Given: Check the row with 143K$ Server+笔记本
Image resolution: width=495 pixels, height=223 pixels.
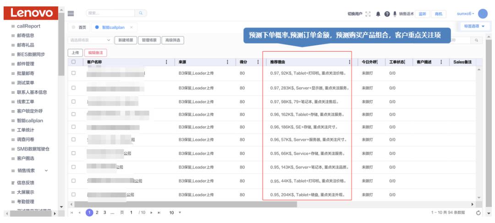Looking at the screenshot, I should [x=73, y=167].
